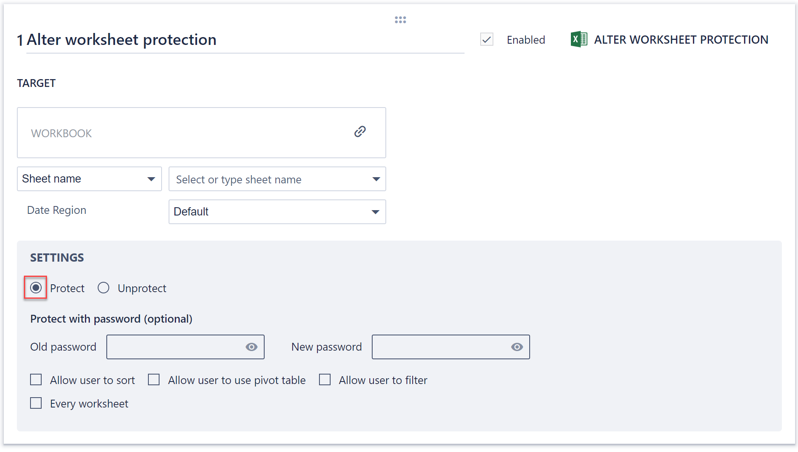The height and width of the screenshot is (452, 798).
Task: Click the Excel icon beside ALTER WORKSHEET PROTECTION
Action: (578, 39)
